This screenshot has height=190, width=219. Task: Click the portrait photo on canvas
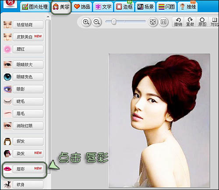tap(159, 120)
